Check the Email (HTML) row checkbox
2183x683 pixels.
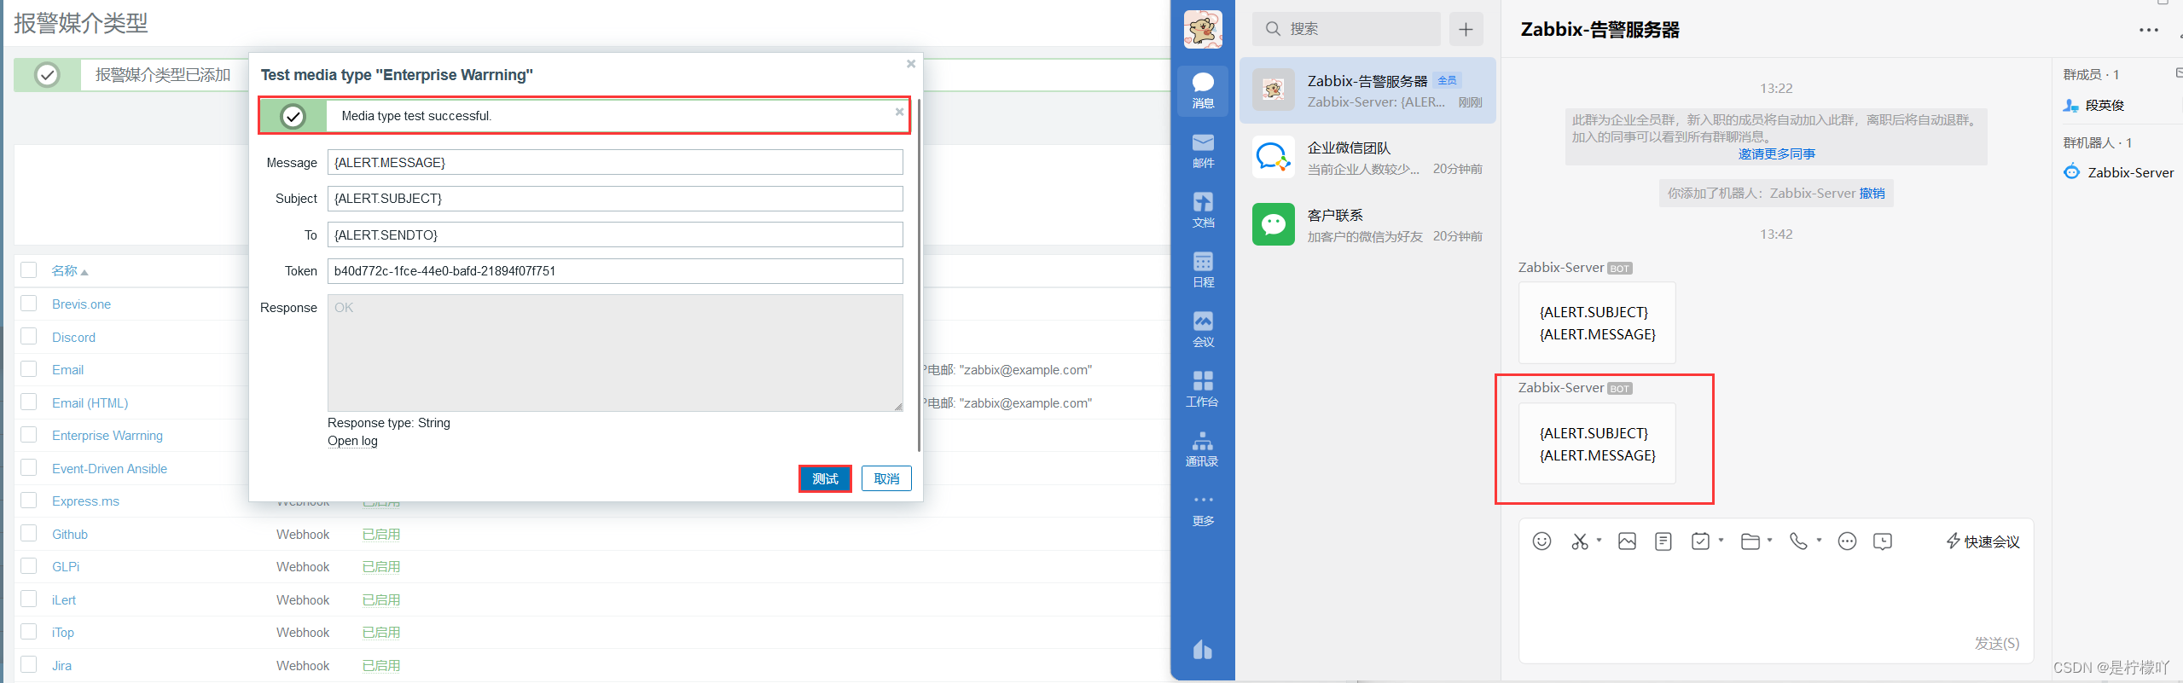click(29, 402)
